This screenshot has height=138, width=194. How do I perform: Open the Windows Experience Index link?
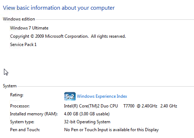[102, 96]
